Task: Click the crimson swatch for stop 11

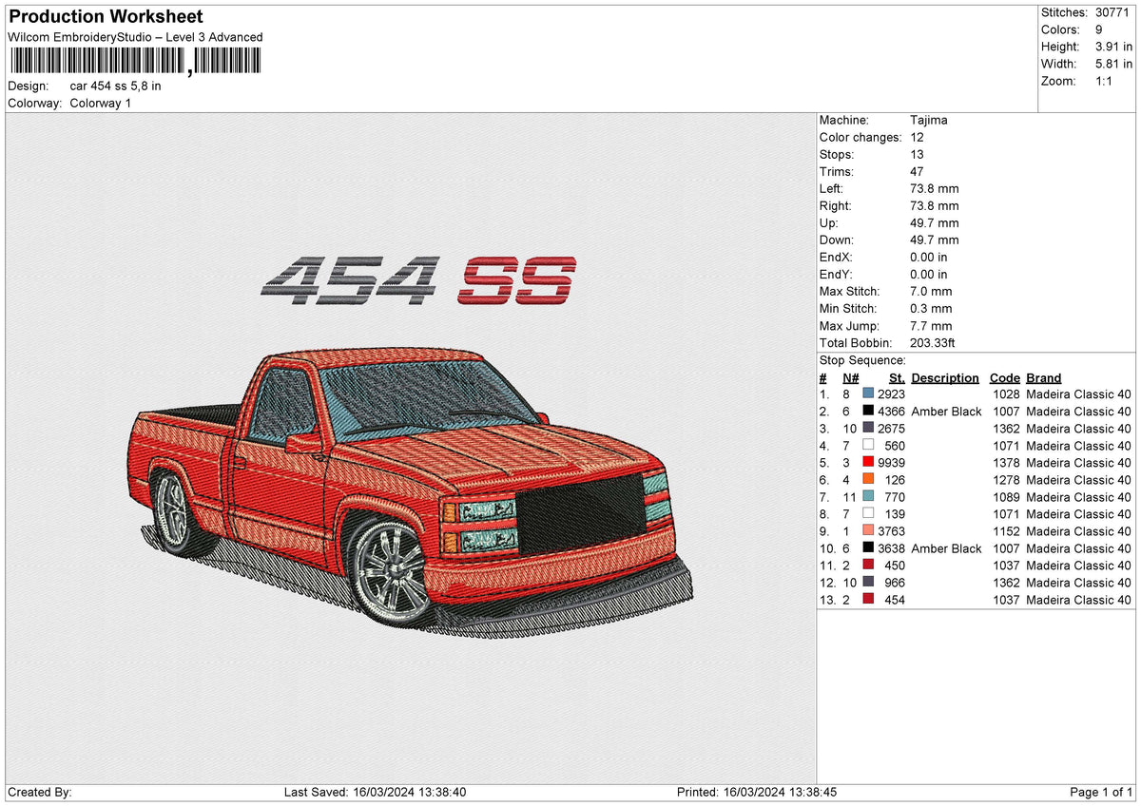Action: tap(868, 564)
